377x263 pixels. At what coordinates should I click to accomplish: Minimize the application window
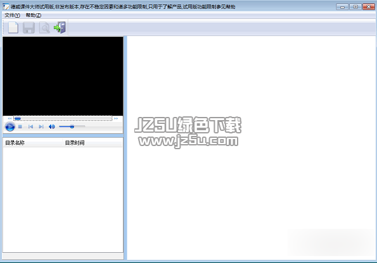pyautogui.click(x=342, y=7)
